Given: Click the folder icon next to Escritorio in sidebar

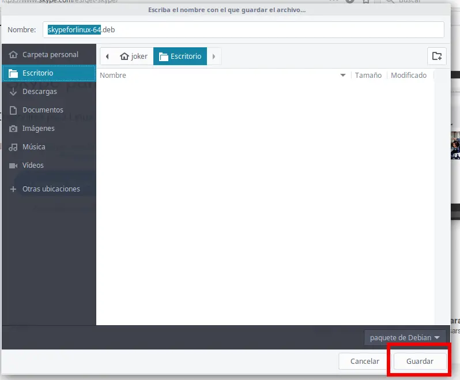Looking at the screenshot, I should click(13, 73).
